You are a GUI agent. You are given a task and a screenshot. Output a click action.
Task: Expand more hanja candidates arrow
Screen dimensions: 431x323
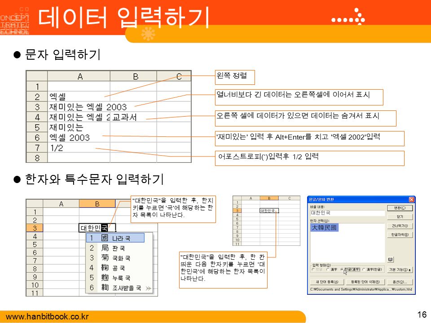(x=149, y=288)
